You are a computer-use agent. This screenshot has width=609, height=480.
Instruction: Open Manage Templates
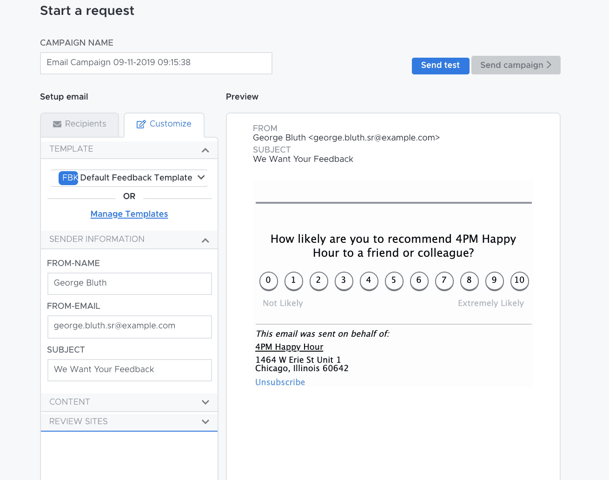(129, 214)
